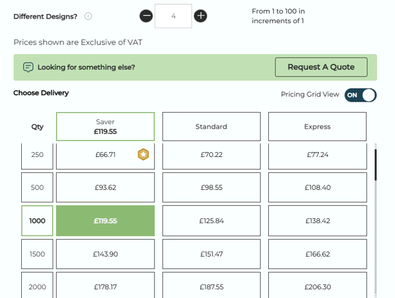Select the Standard delivery column header
The height and width of the screenshot is (298, 395).
(211, 126)
